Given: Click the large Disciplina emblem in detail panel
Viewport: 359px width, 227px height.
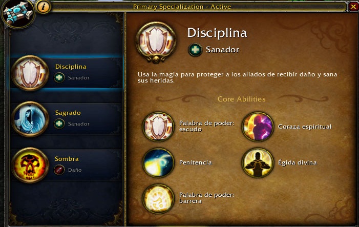Looking at the screenshot, I should pos(156,43).
